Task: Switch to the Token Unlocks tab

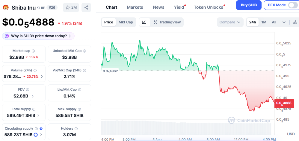Action: (209, 7)
